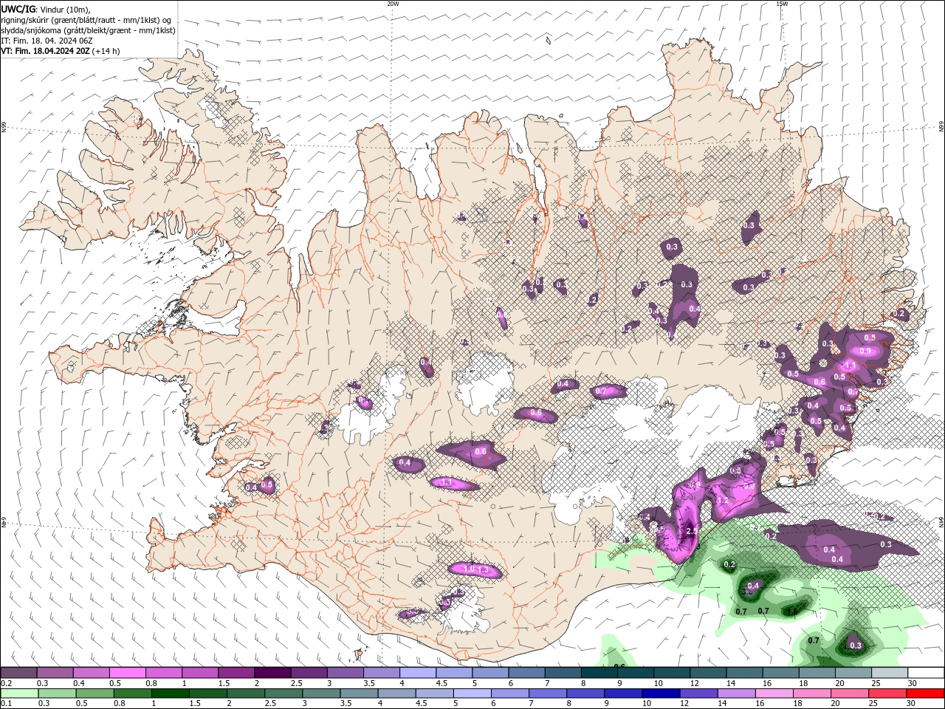Click the '0.1' label under the lower scale

click(6, 704)
